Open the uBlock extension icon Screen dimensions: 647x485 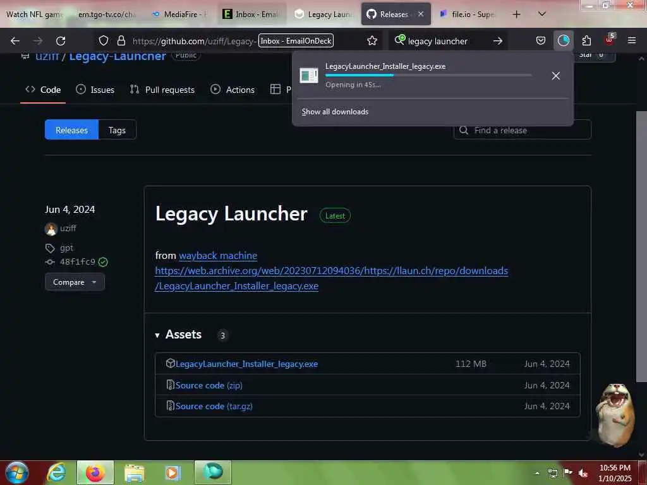[610, 40]
